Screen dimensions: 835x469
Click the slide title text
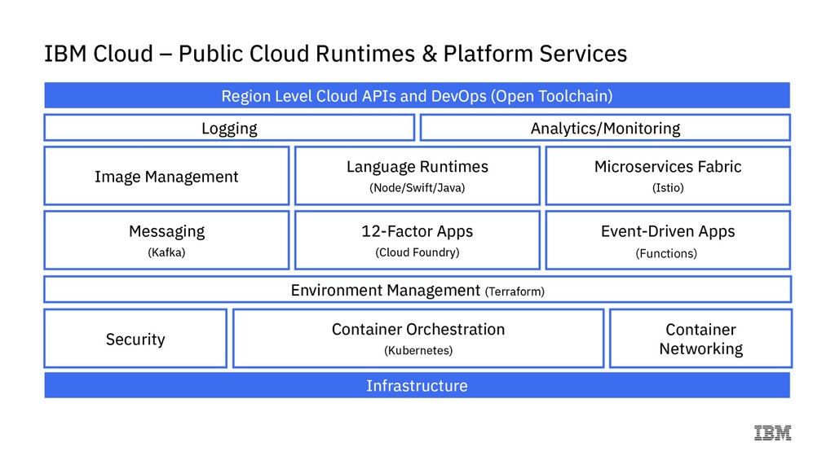coord(335,54)
